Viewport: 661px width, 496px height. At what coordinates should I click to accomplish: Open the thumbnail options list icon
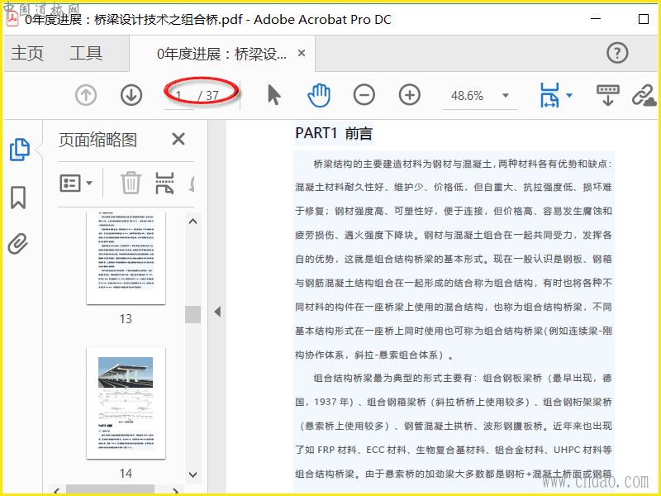pos(76,184)
